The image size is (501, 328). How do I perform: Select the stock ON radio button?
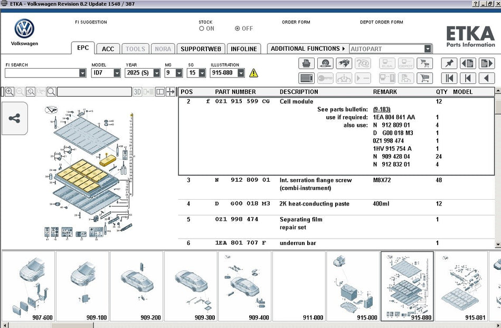pyautogui.click(x=202, y=29)
